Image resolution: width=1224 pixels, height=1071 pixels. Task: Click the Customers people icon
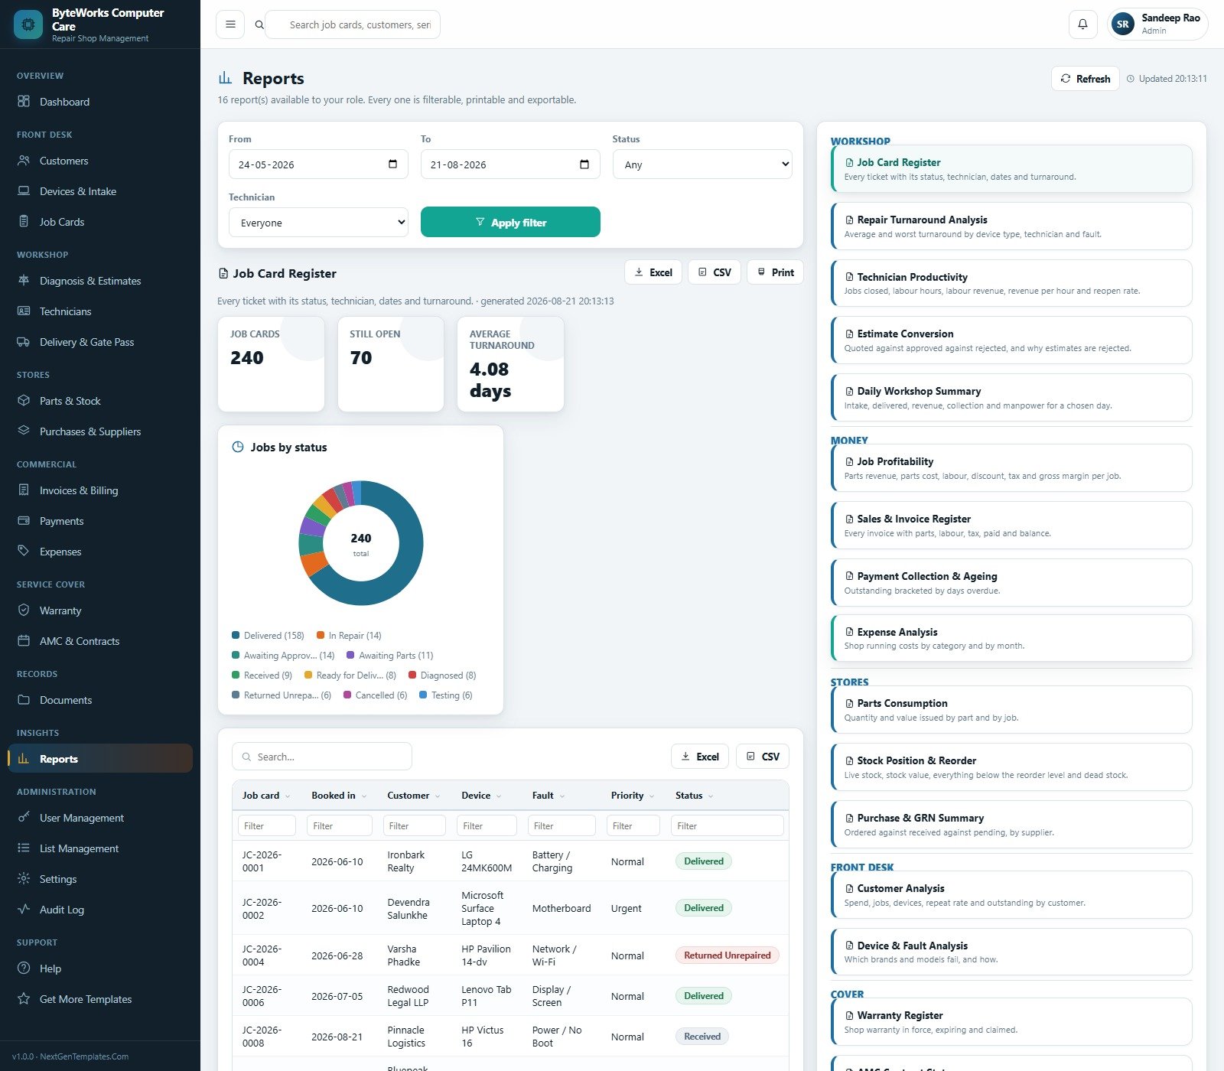coord(24,161)
